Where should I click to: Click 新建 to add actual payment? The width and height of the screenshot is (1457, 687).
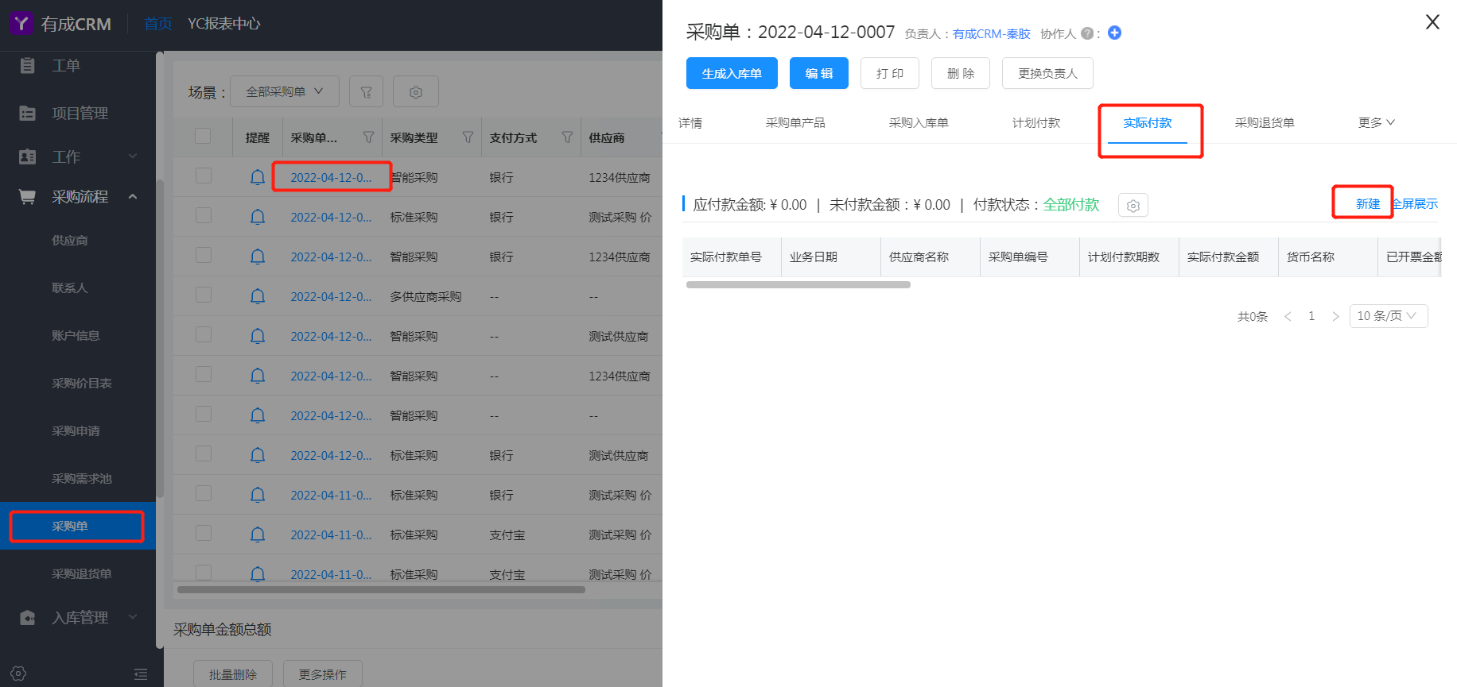click(x=1368, y=204)
